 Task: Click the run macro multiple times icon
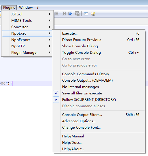70,14
